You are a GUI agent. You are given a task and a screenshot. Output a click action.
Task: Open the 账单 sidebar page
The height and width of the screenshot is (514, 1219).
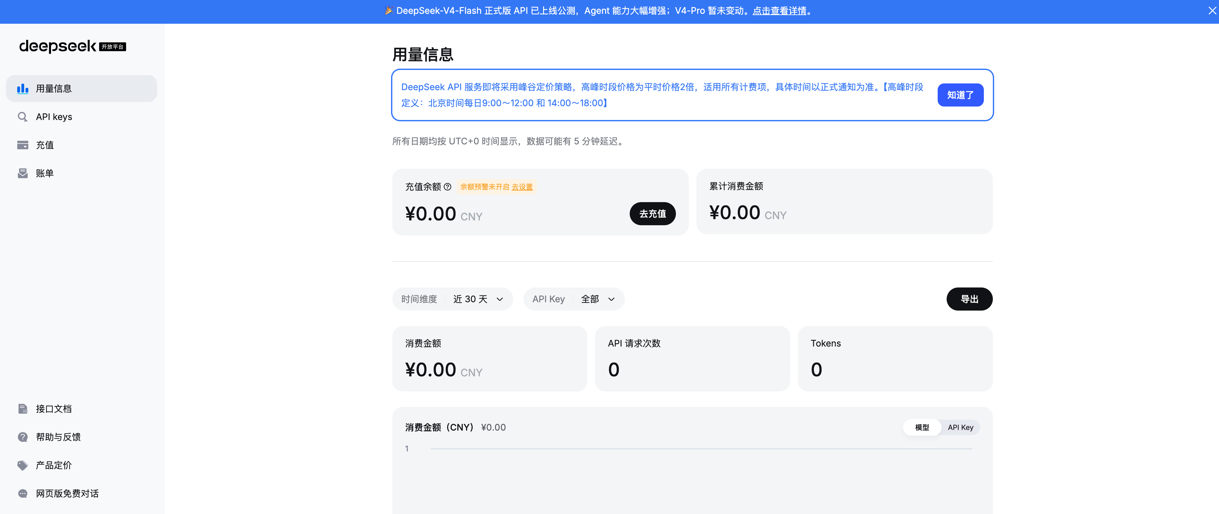point(81,173)
